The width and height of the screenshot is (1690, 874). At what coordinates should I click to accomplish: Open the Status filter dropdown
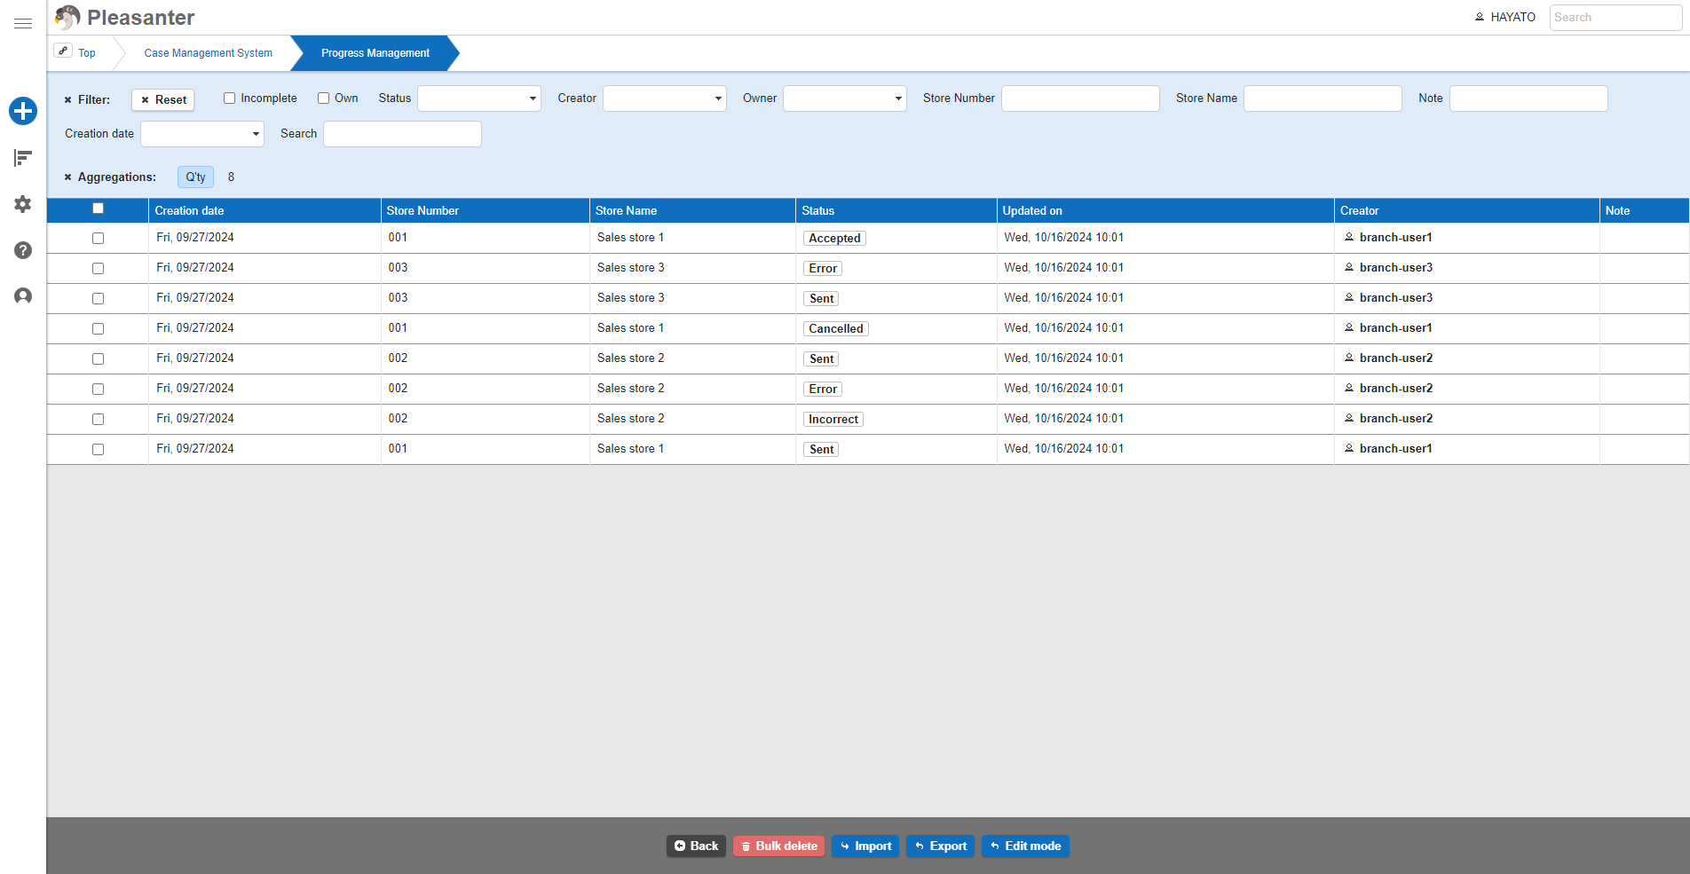(479, 98)
